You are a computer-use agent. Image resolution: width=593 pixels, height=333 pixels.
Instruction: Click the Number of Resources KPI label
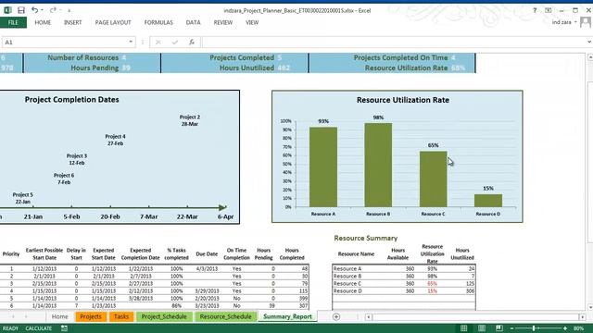tap(82, 57)
